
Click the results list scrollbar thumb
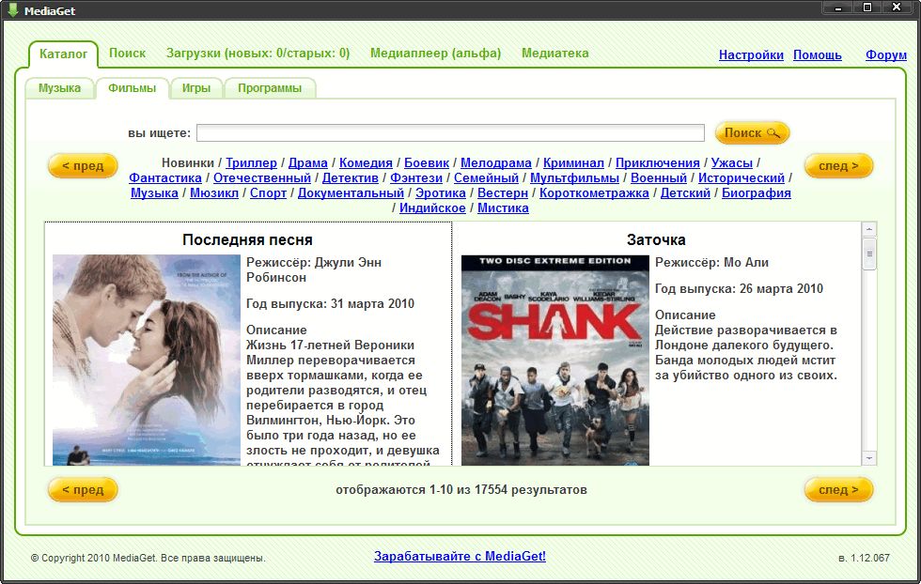click(868, 254)
